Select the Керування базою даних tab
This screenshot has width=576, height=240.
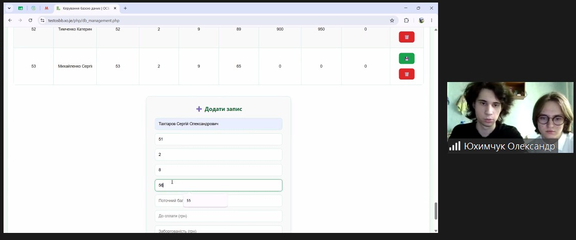[87, 8]
